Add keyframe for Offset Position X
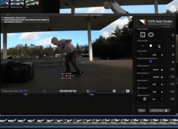Screen dimensions: 178x129 tap(171, 69)
